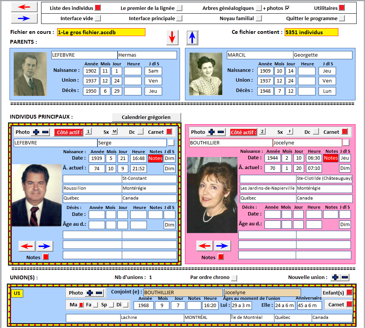The height and width of the screenshot is (328, 365).
Task: Click Sx F button for Jocelyne
Action: pos(290,132)
